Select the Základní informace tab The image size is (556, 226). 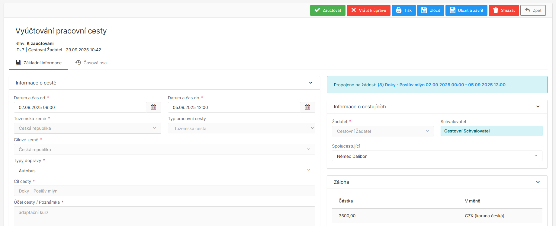(39, 63)
